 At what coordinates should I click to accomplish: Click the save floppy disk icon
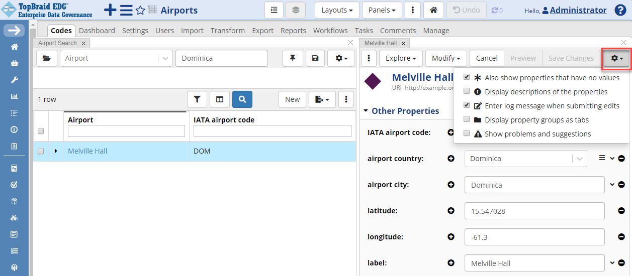(315, 58)
